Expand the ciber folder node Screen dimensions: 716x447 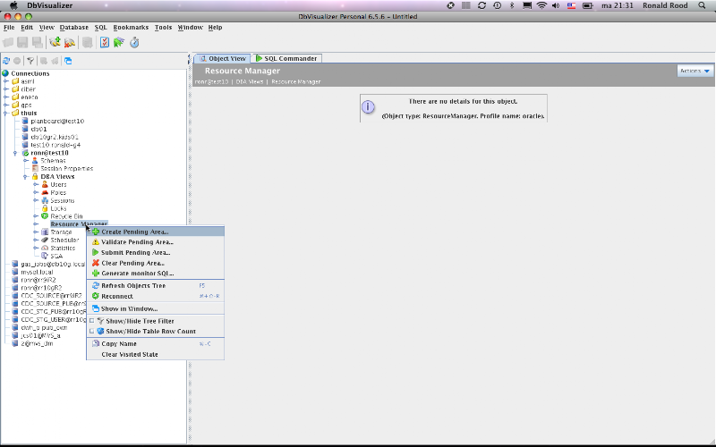(x=6, y=89)
